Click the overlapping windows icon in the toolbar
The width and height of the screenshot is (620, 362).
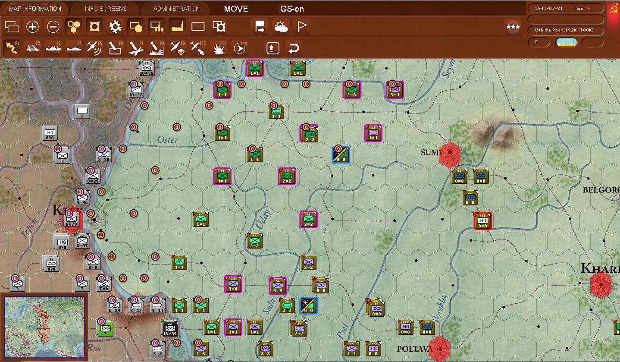pyautogui.click(x=12, y=27)
